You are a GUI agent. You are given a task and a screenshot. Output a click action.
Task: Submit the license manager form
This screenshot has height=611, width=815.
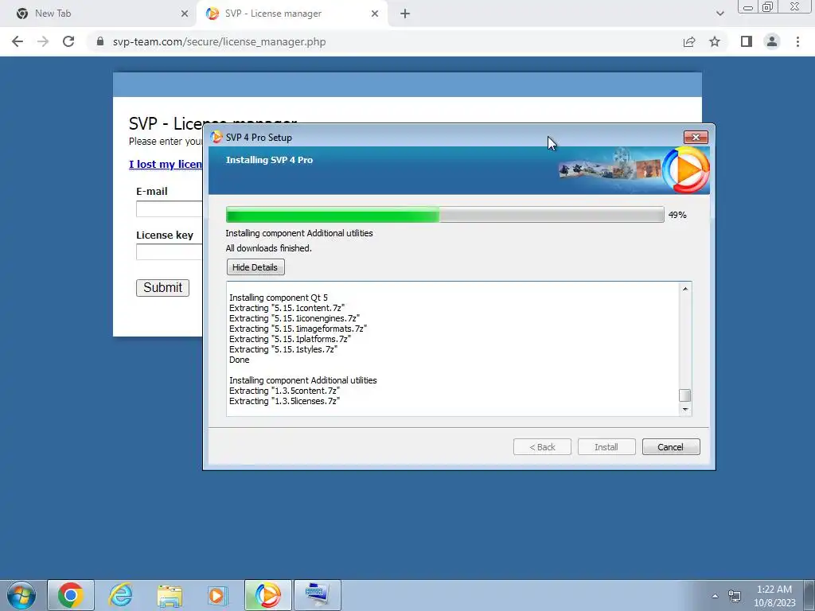point(162,287)
